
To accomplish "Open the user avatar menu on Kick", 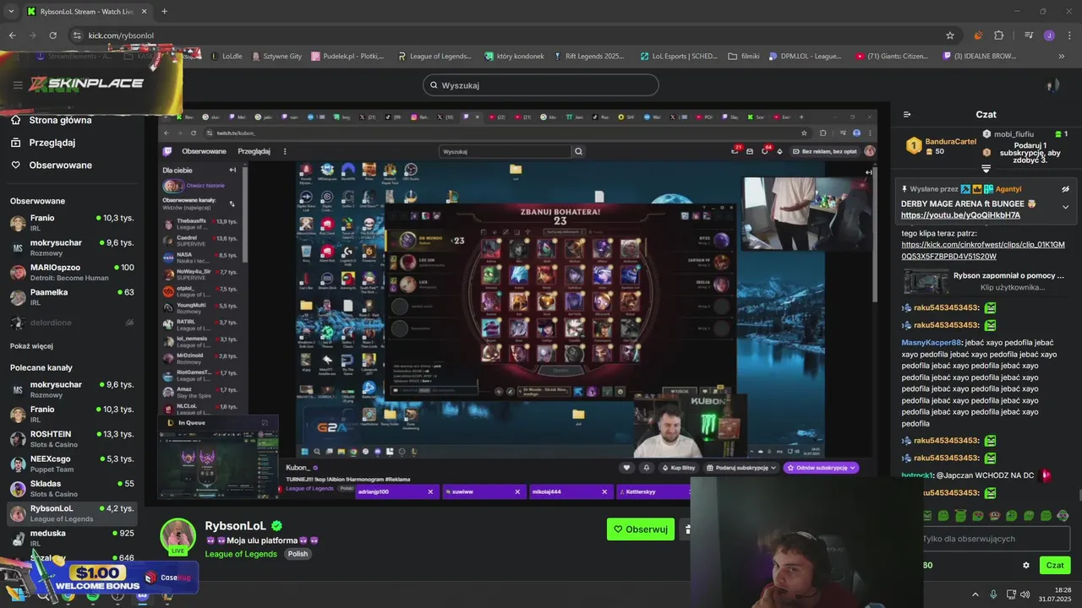I will (x=1052, y=85).
